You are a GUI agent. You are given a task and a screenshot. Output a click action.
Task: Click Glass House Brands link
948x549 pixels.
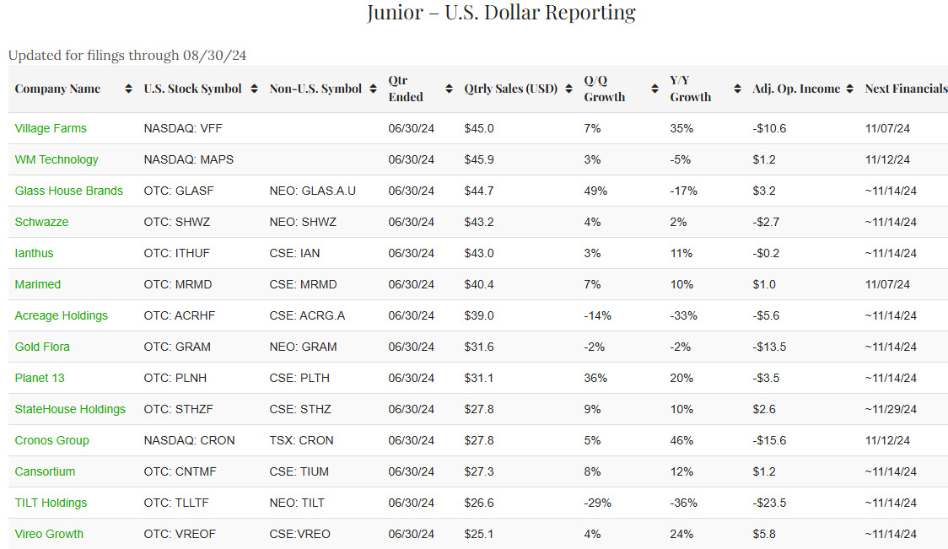pyautogui.click(x=68, y=191)
